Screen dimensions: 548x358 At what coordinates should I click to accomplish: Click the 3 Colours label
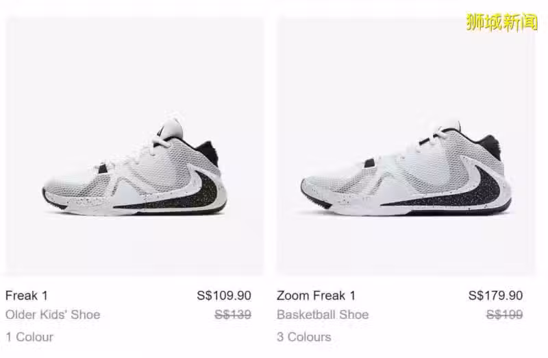[x=303, y=337]
